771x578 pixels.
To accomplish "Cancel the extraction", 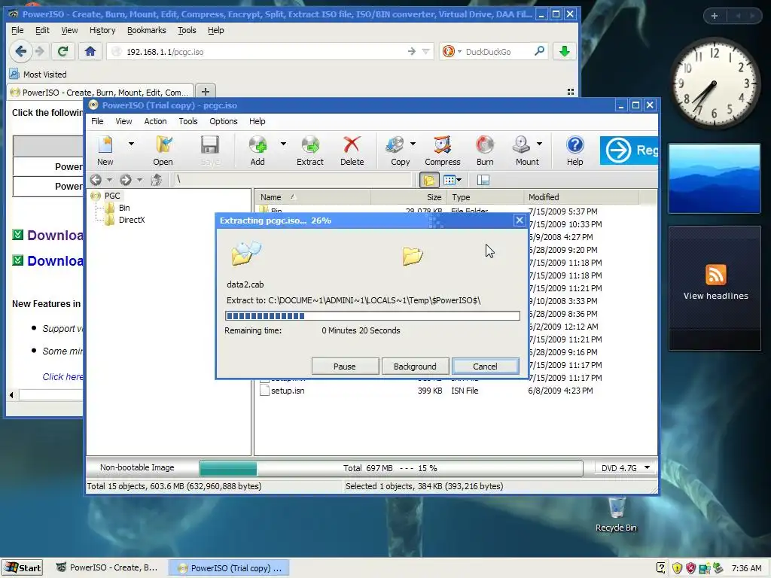I will (x=486, y=367).
